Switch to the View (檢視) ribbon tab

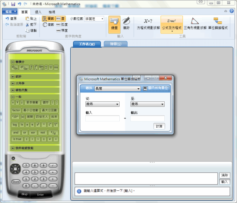52,12
